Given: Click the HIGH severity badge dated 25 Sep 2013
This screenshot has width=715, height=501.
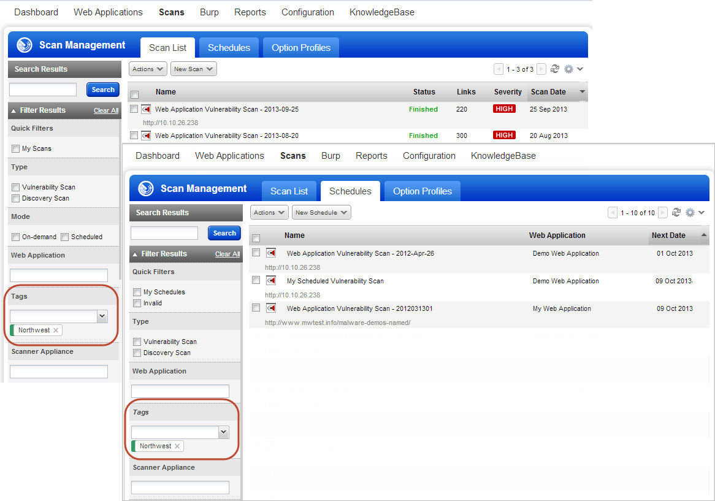Looking at the screenshot, I should [x=504, y=109].
